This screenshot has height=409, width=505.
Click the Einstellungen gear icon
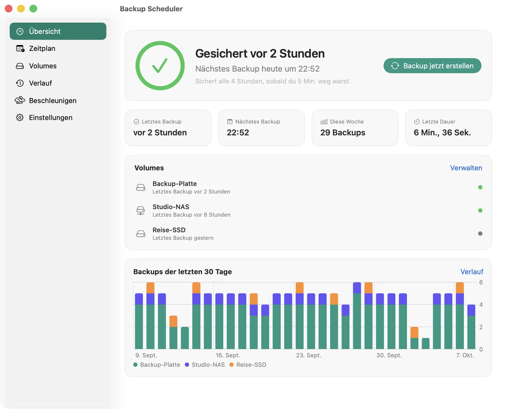(20, 117)
